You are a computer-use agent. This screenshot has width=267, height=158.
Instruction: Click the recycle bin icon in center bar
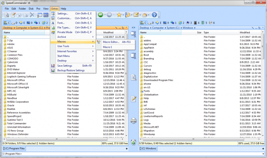tap(133, 142)
